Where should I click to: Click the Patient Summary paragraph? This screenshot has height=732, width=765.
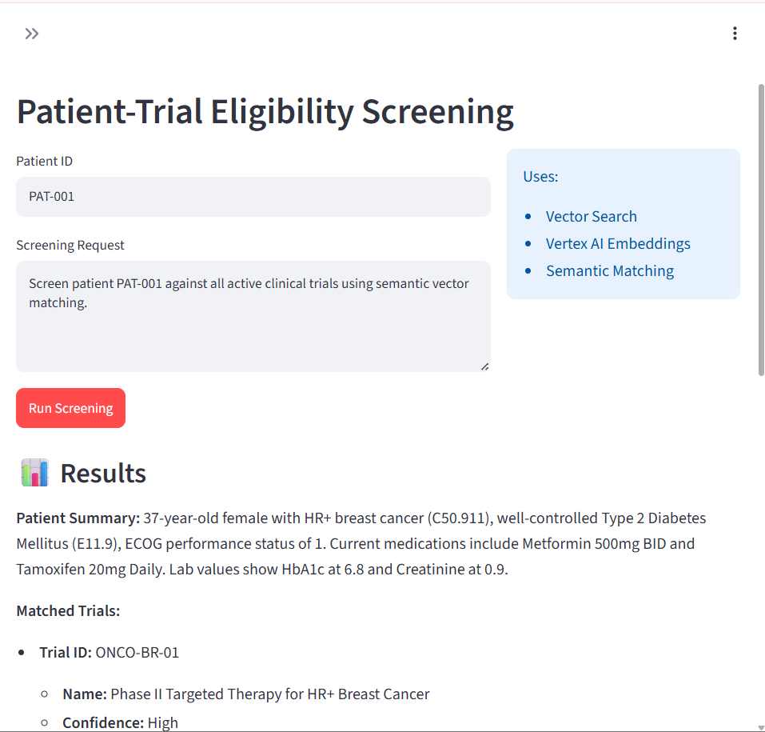tap(361, 543)
